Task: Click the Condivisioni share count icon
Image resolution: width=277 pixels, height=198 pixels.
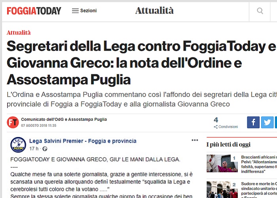Action: click(216, 127)
